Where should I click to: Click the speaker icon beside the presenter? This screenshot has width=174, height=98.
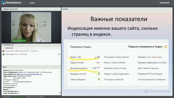[59, 54]
